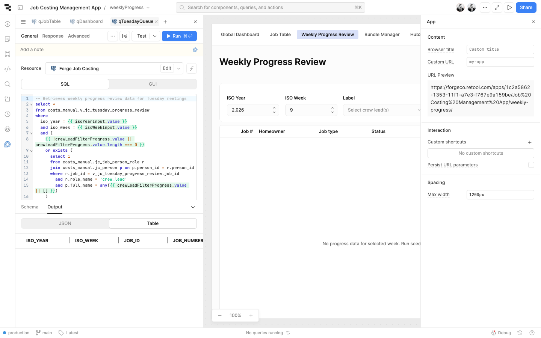Open settings gear in left sidebar
Viewport: 541px width, 338px height.
click(x=8, y=129)
